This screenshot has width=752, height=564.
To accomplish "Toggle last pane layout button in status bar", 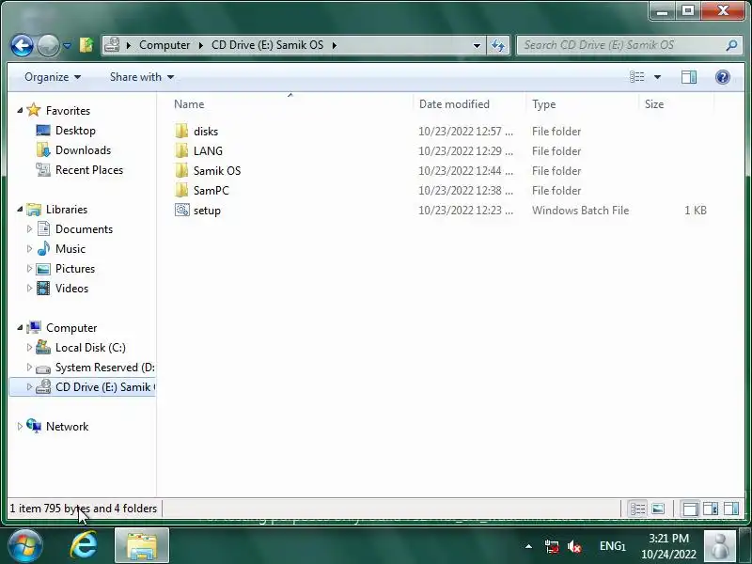I will click(731, 509).
